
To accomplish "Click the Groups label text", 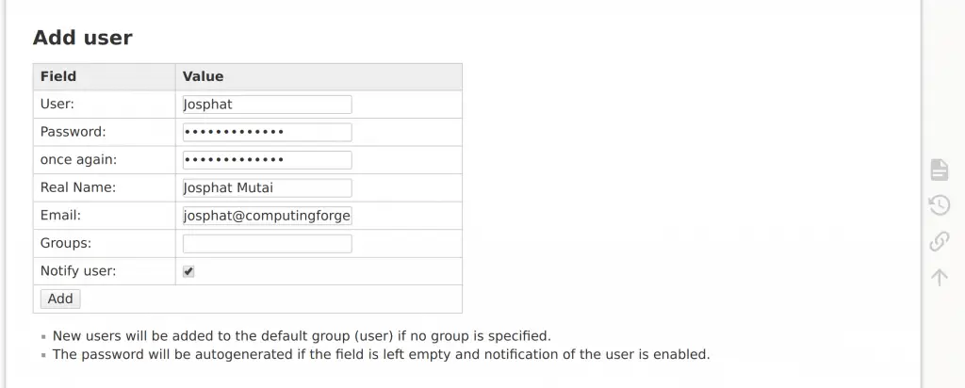I will click(66, 243).
